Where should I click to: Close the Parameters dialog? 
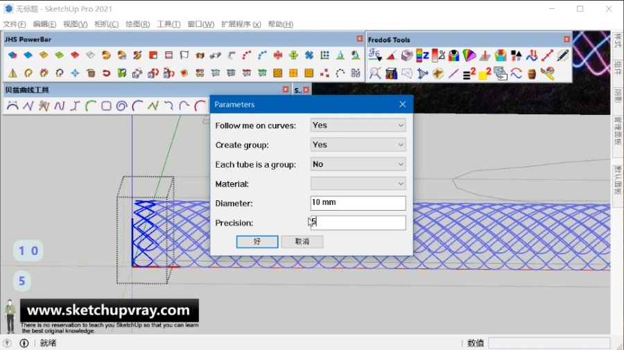pyautogui.click(x=403, y=104)
